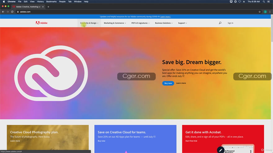Click the large Creative Cloud logo
Screen dimensions: 273x153
51,73
